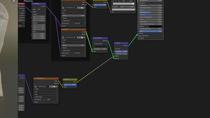
Task: Collapse the lower Invert node
Action: [64, 79]
